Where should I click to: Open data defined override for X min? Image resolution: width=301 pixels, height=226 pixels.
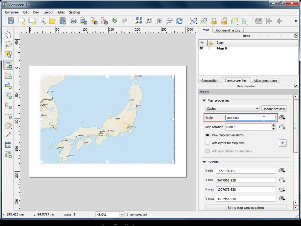282,171
